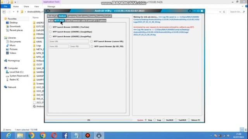The image size is (248, 139).
Task: Click the Enter PID input field
Action: point(79,46)
